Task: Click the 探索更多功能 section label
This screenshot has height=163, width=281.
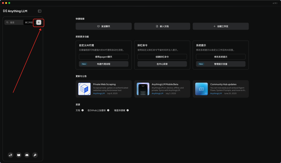Action: click(x=82, y=37)
